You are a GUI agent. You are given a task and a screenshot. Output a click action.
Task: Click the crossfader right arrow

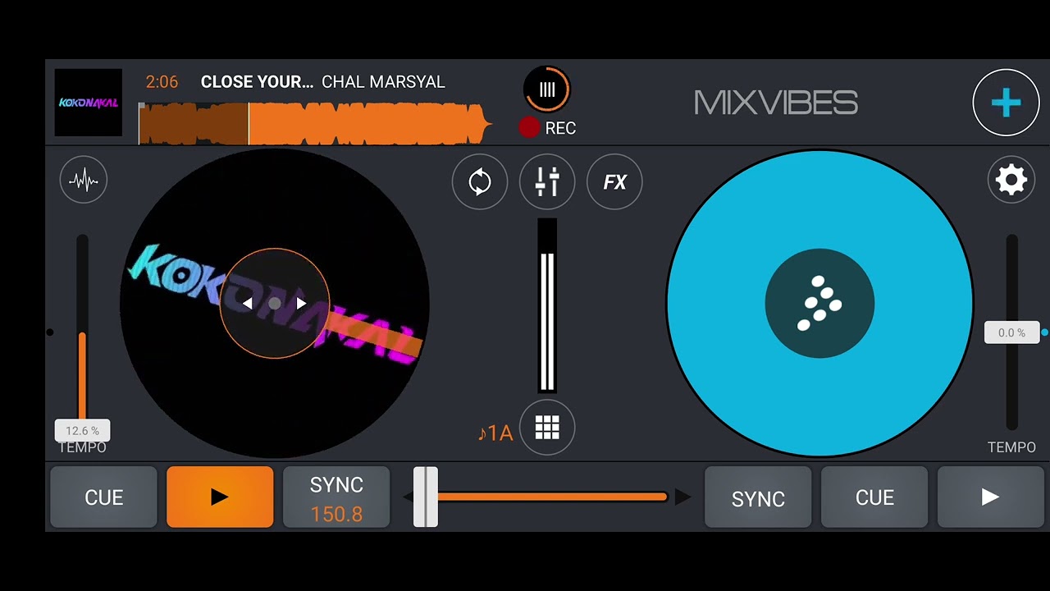coord(682,497)
